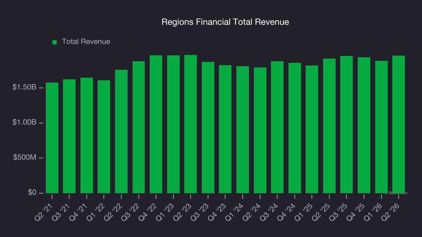The height and width of the screenshot is (237, 422).
Task: Click the bar for Q4 '25
Action: [x=364, y=125]
